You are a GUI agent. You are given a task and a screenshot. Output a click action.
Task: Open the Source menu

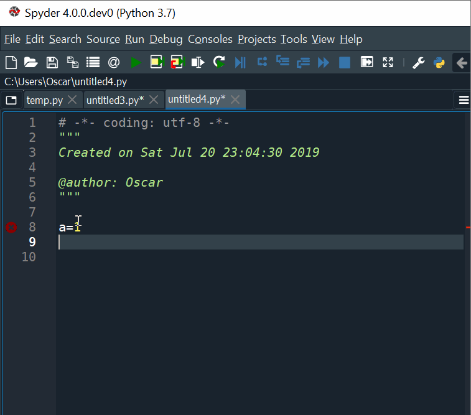coord(103,39)
